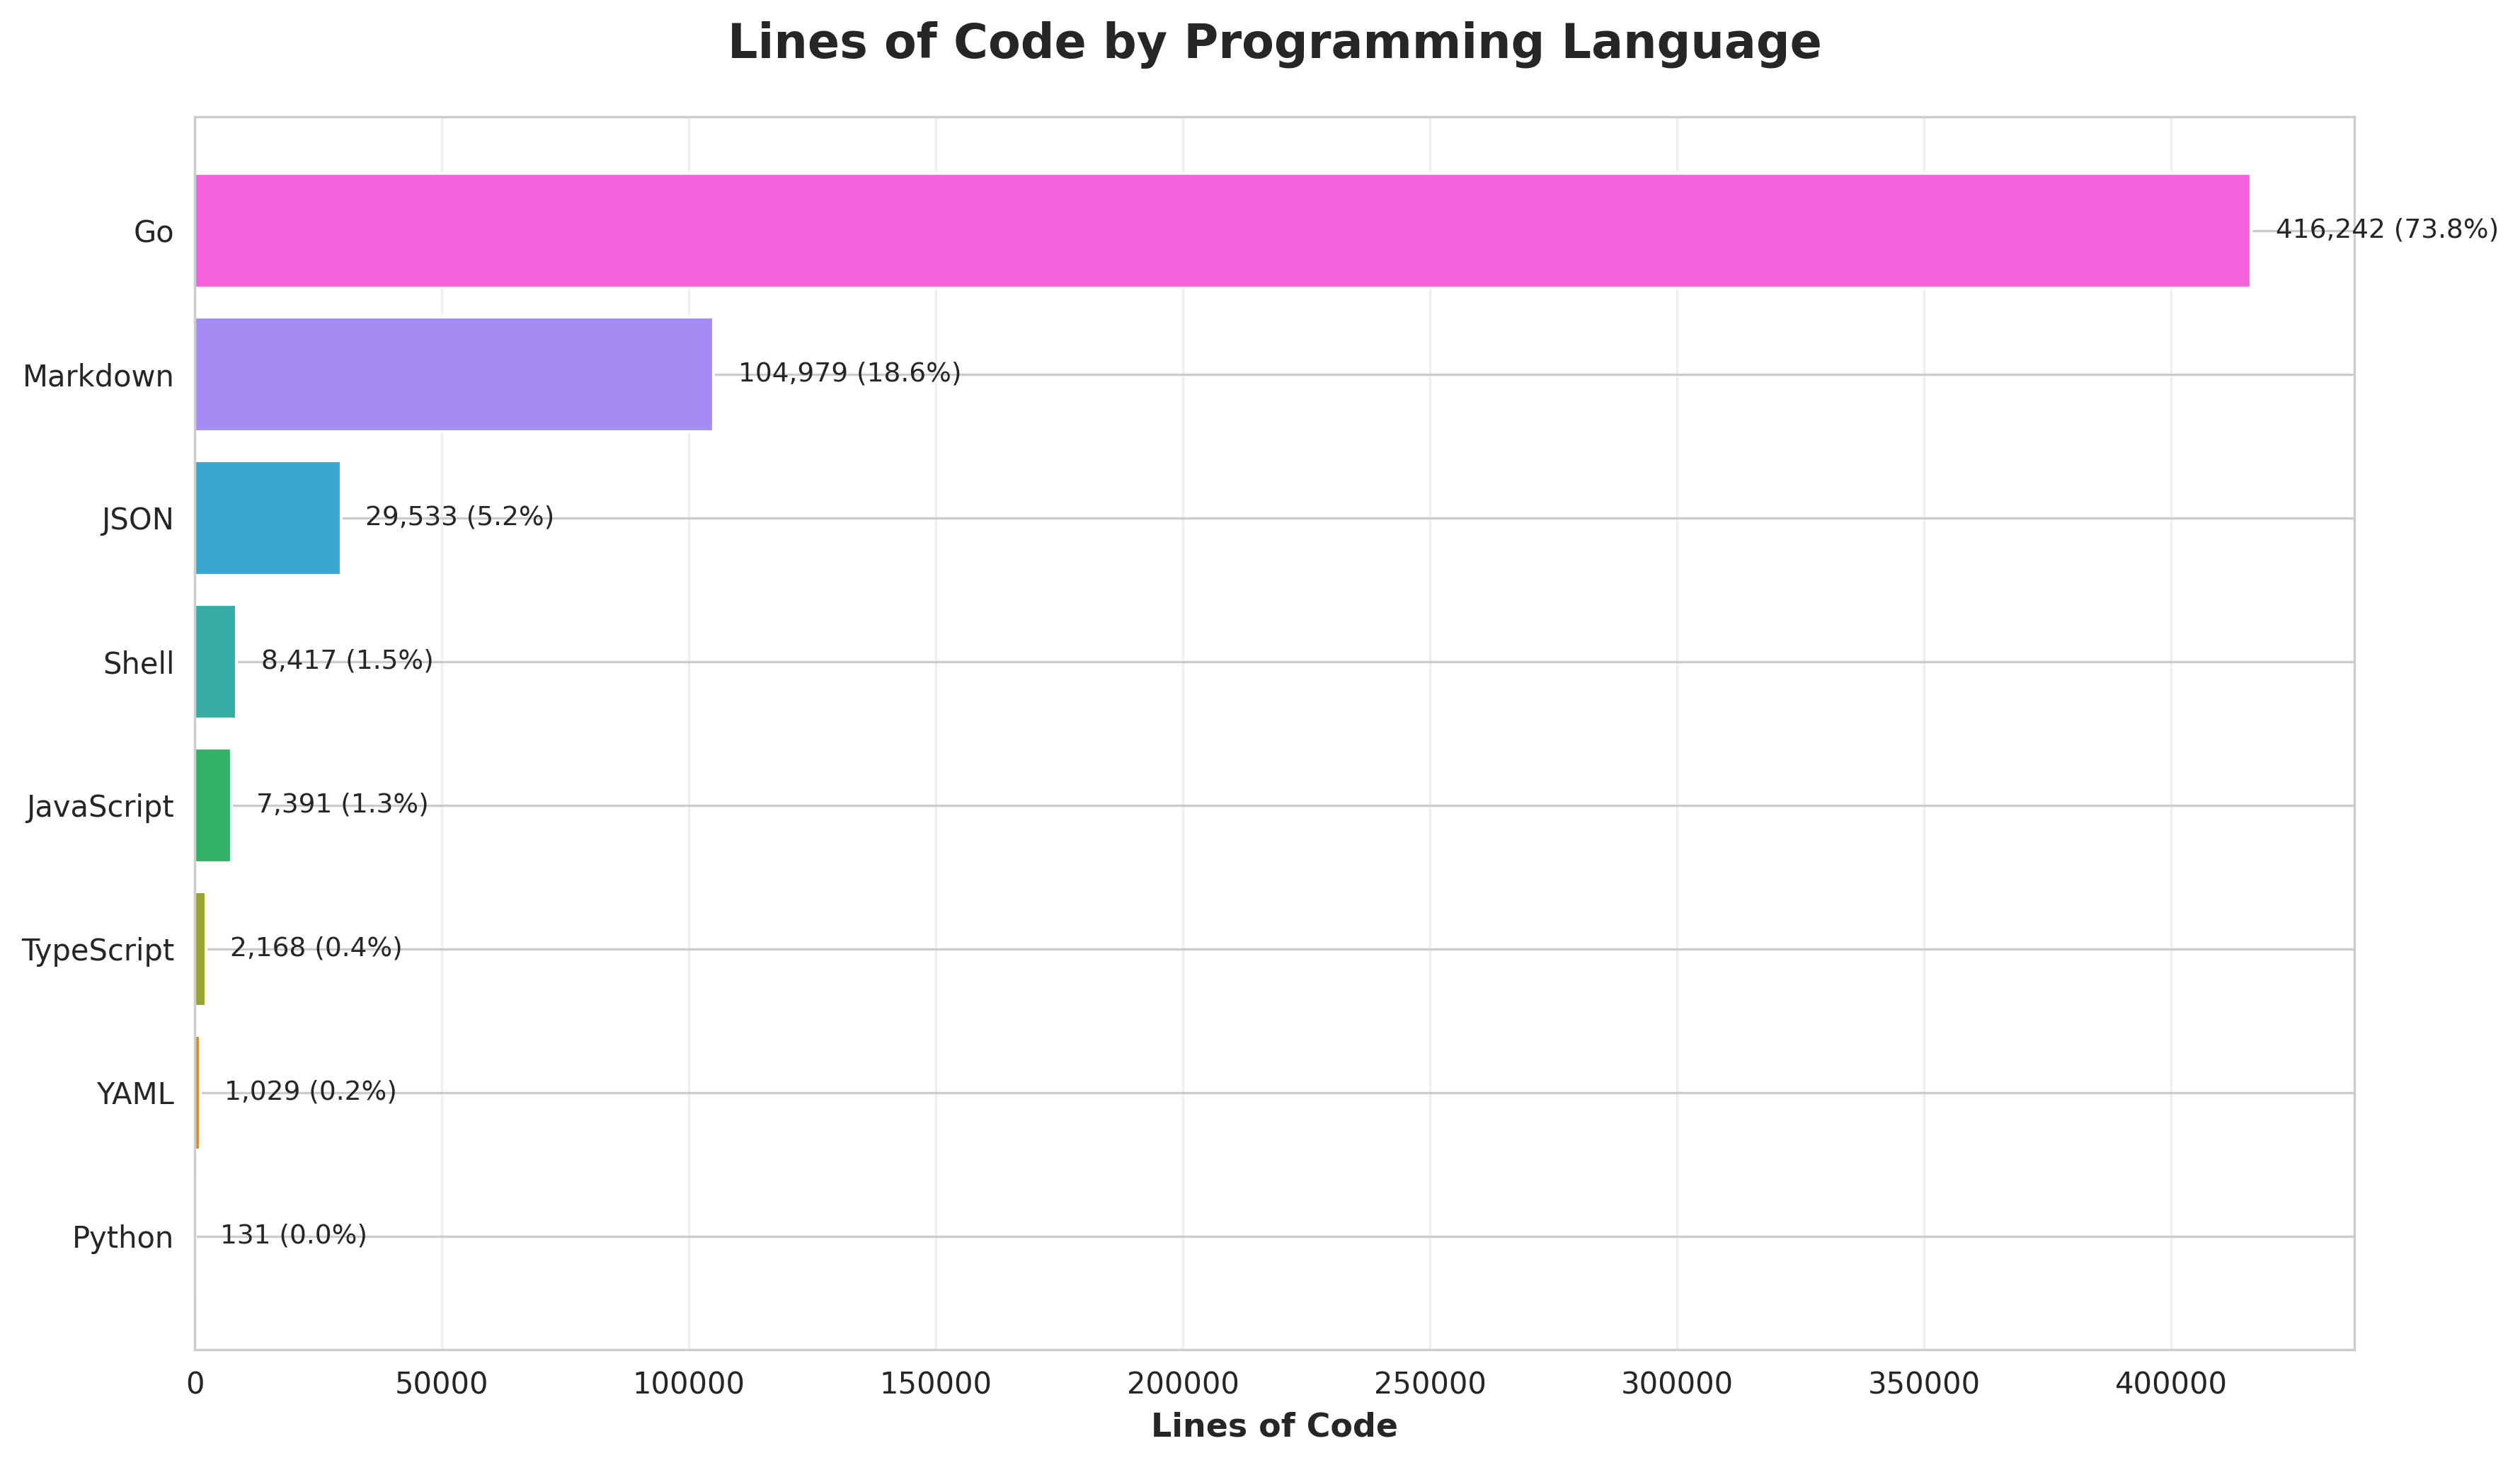Click the 8,417 (1.5%) Shell value label

347,661
